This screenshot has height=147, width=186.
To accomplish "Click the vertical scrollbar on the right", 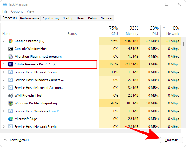I will pyautogui.click(x=183, y=45).
